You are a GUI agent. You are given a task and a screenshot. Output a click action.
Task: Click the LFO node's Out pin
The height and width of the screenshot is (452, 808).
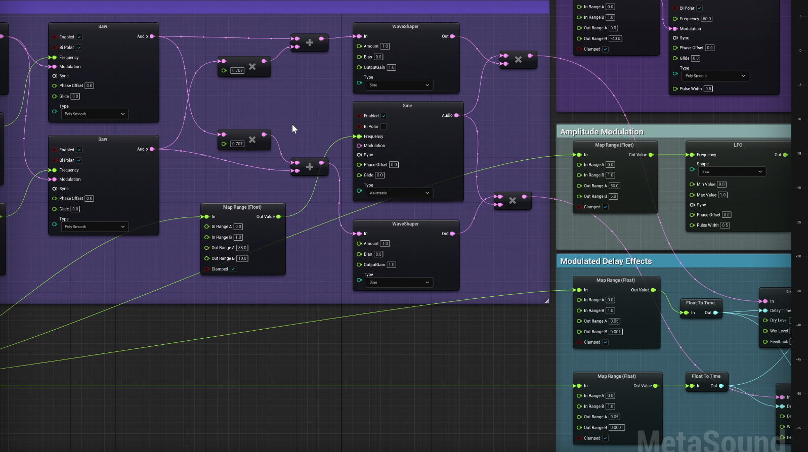[x=785, y=155]
